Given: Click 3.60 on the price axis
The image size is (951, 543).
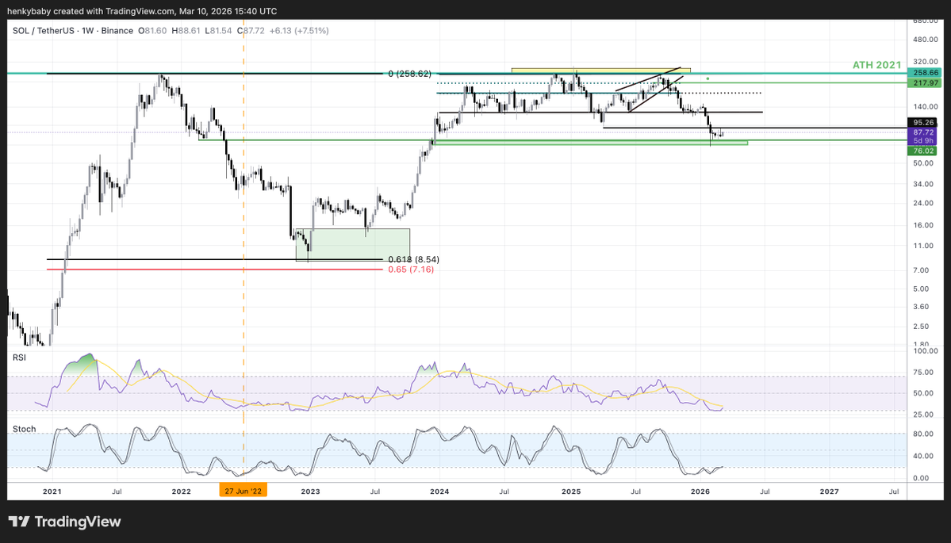Looking at the screenshot, I should 920,307.
